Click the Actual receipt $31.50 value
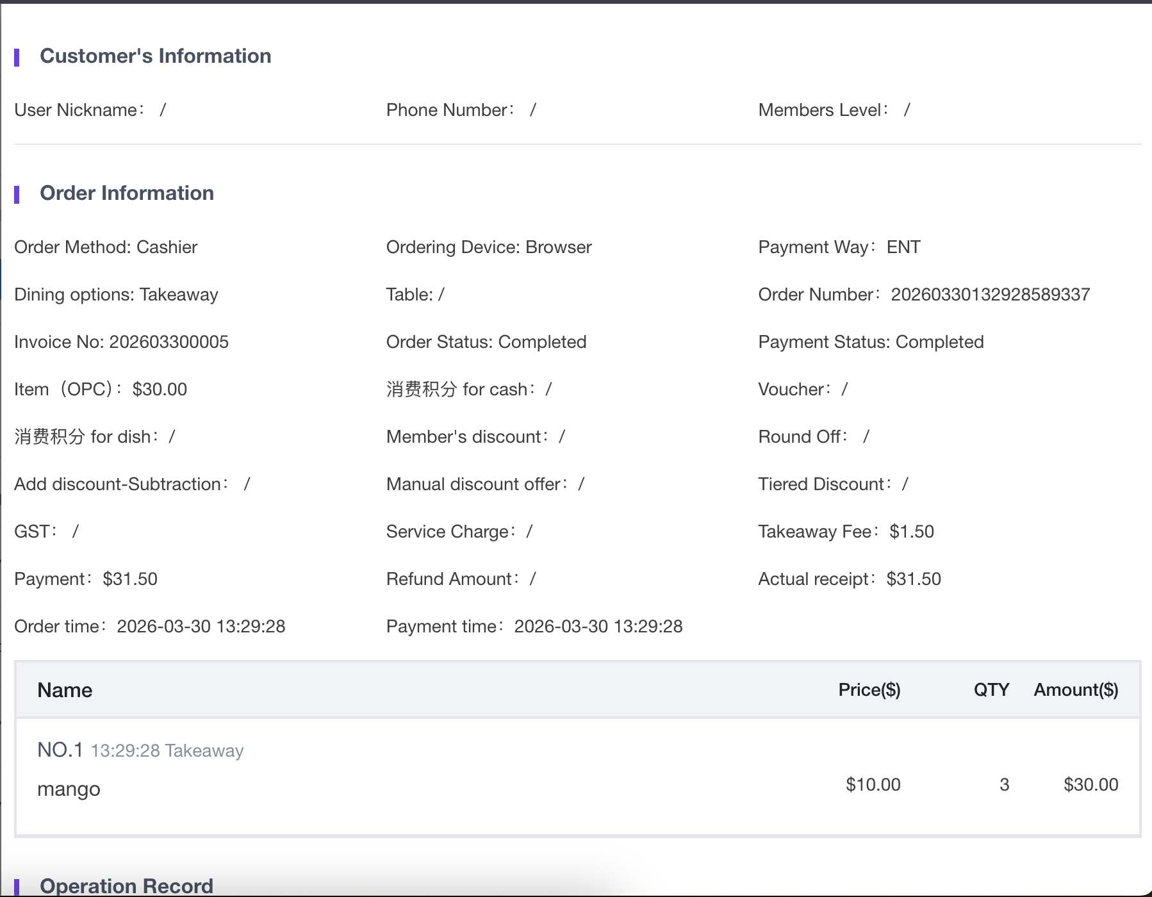The width and height of the screenshot is (1152, 897). [913, 579]
